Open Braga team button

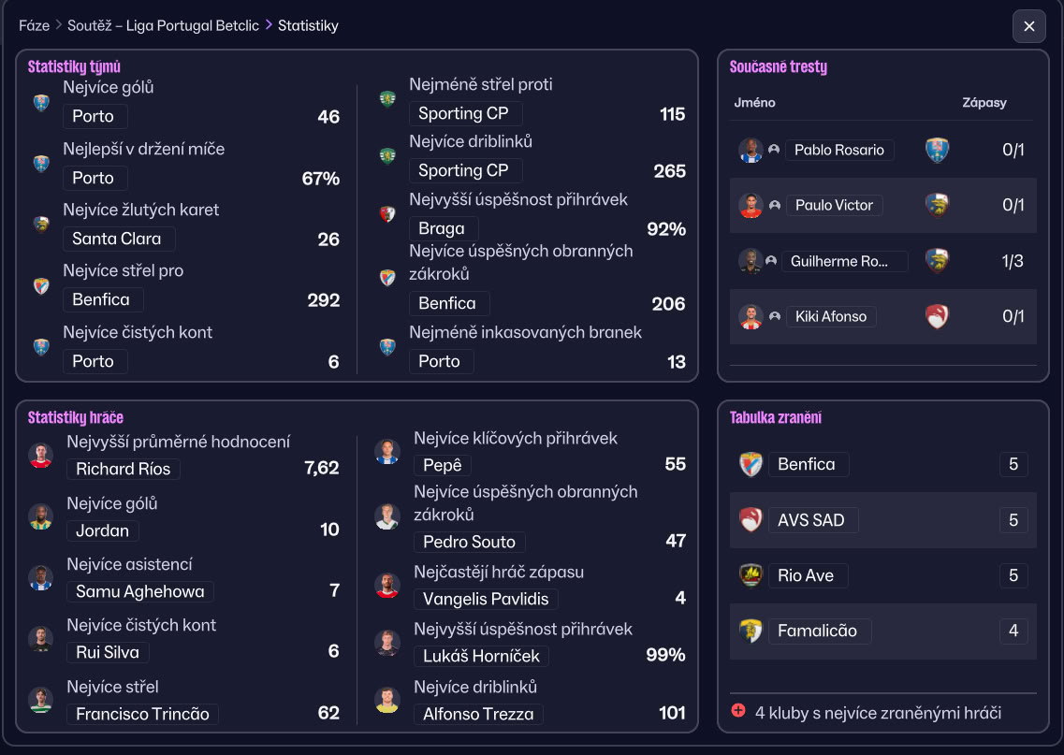pos(444,228)
